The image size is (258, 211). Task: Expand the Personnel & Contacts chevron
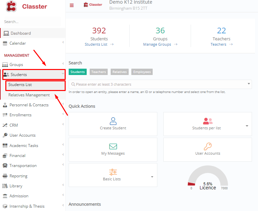63,104
